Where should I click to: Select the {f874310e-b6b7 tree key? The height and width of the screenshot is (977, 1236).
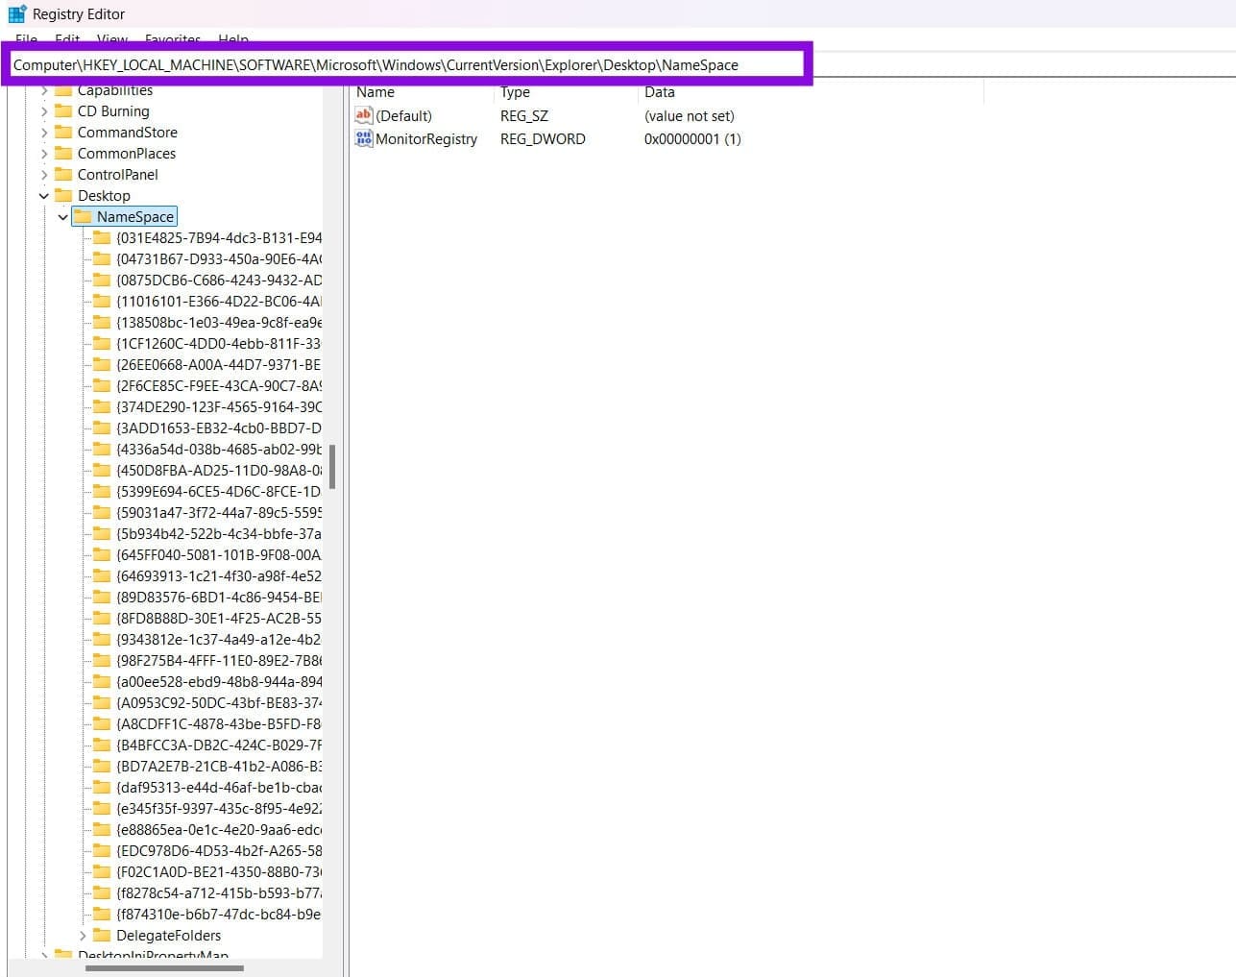click(x=218, y=914)
